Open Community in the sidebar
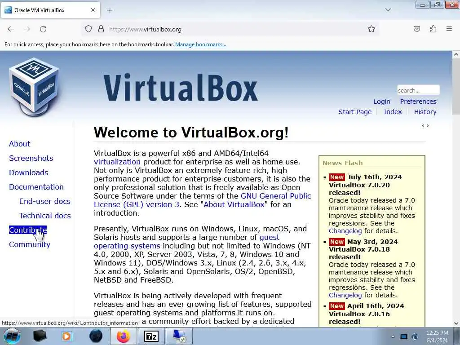460x345 pixels. pos(29,244)
